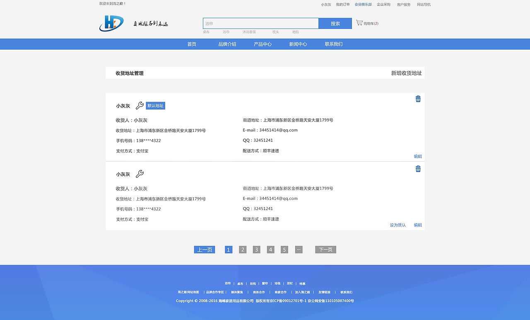Click the 下一页 pagination control
The height and width of the screenshot is (320, 530).
point(325,249)
